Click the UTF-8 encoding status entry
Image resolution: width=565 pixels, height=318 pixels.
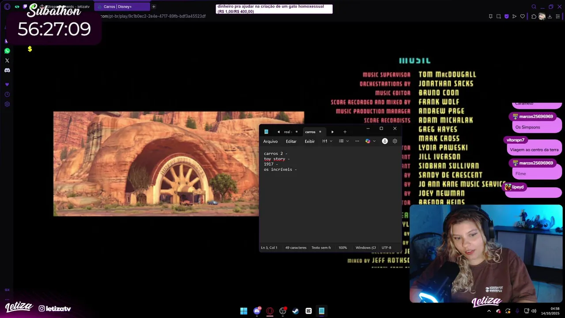[386, 248]
